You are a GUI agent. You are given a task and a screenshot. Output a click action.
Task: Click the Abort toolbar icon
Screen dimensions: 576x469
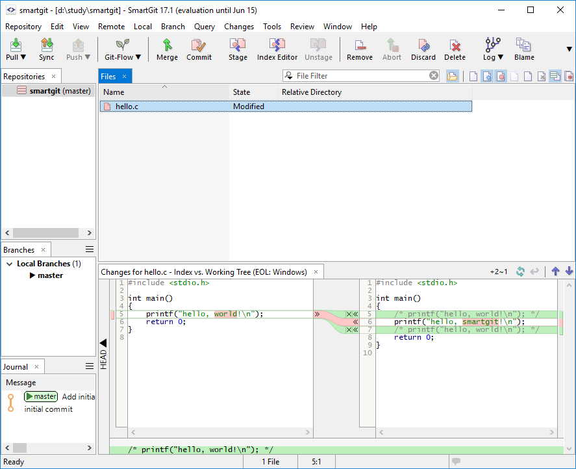(x=392, y=45)
